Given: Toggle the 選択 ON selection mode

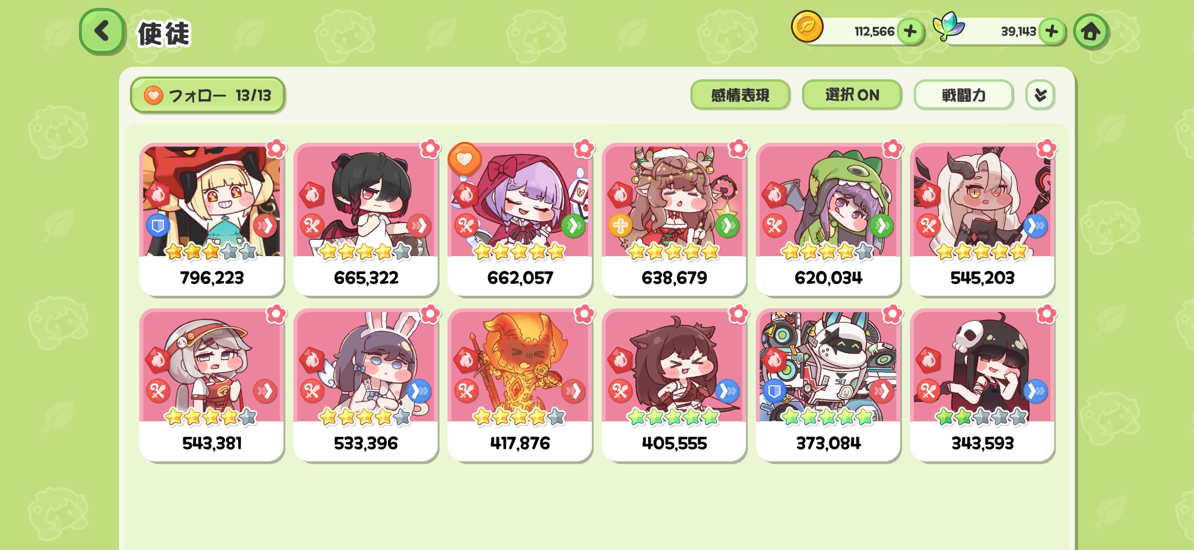Looking at the screenshot, I should tap(852, 95).
